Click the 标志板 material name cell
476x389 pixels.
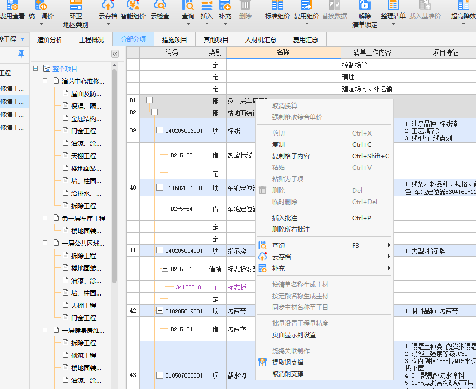(x=237, y=287)
